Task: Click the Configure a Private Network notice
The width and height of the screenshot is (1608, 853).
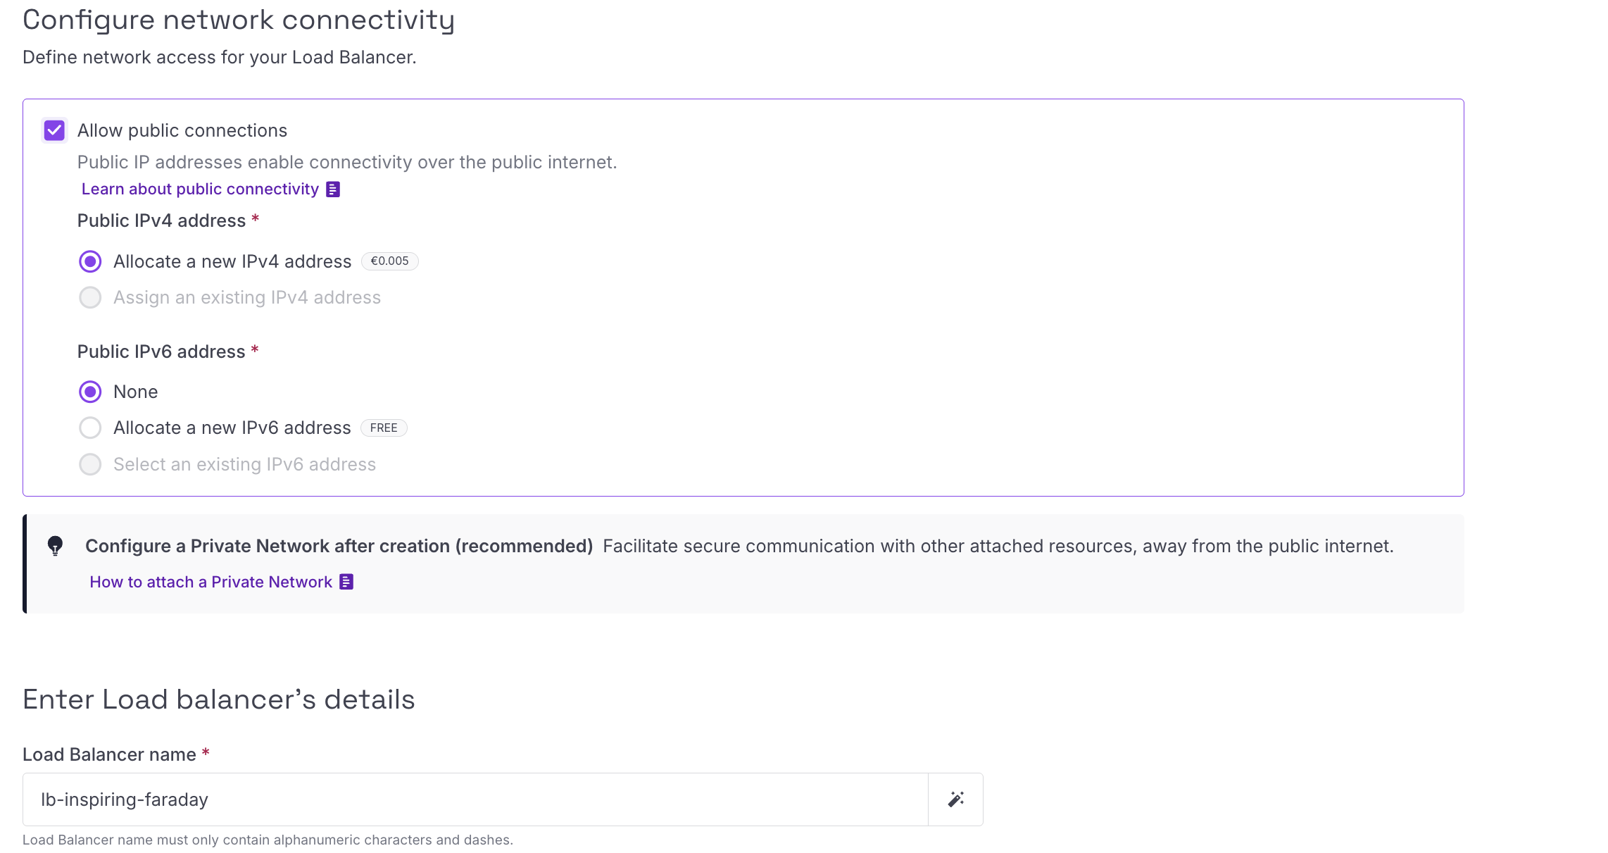Action: (743, 564)
